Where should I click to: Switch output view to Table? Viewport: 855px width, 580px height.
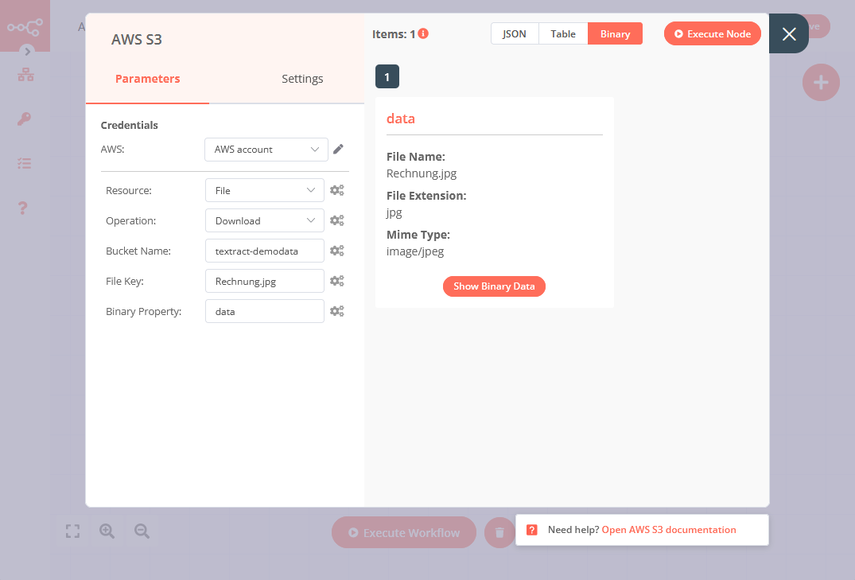pyautogui.click(x=563, y=34)
